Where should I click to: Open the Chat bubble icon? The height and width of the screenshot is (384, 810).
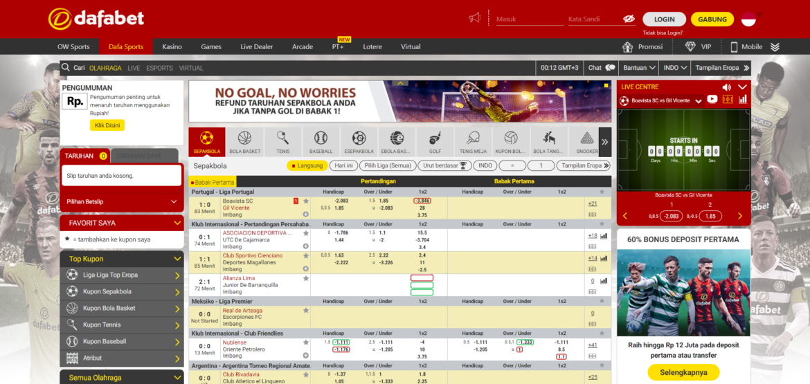(611, 68)
